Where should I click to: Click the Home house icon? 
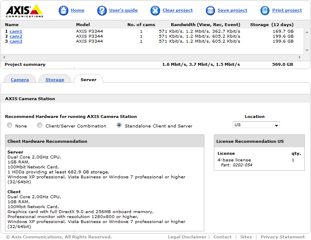(x=63, y=10)
